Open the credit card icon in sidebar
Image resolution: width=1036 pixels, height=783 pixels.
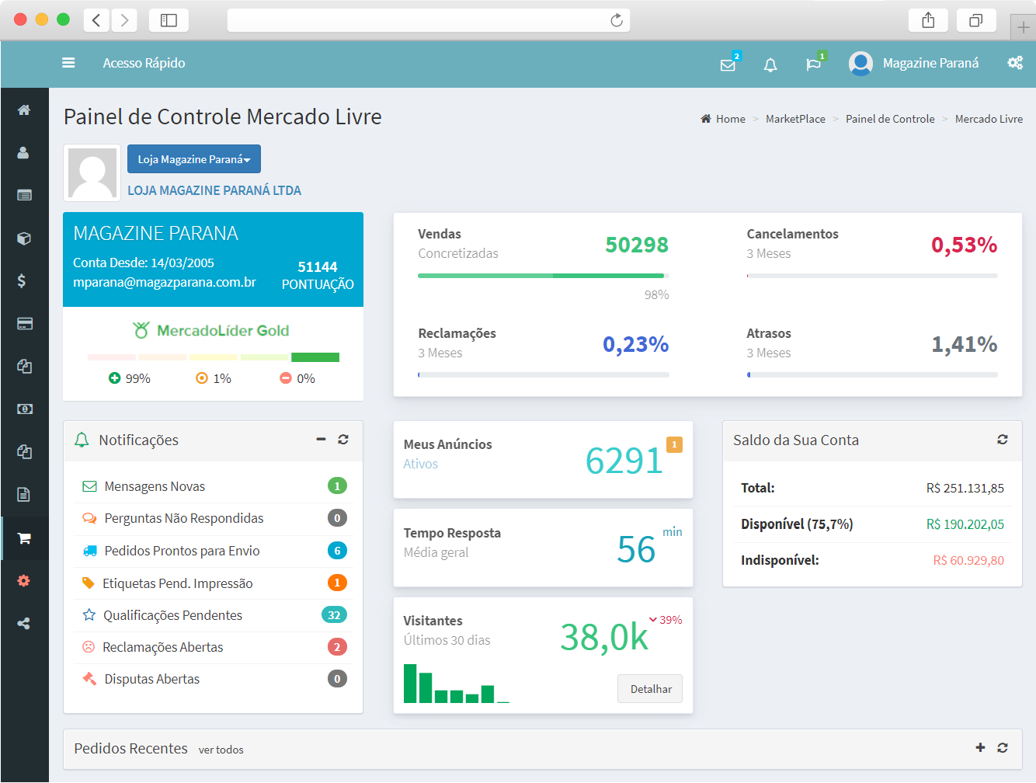(24, 323)
